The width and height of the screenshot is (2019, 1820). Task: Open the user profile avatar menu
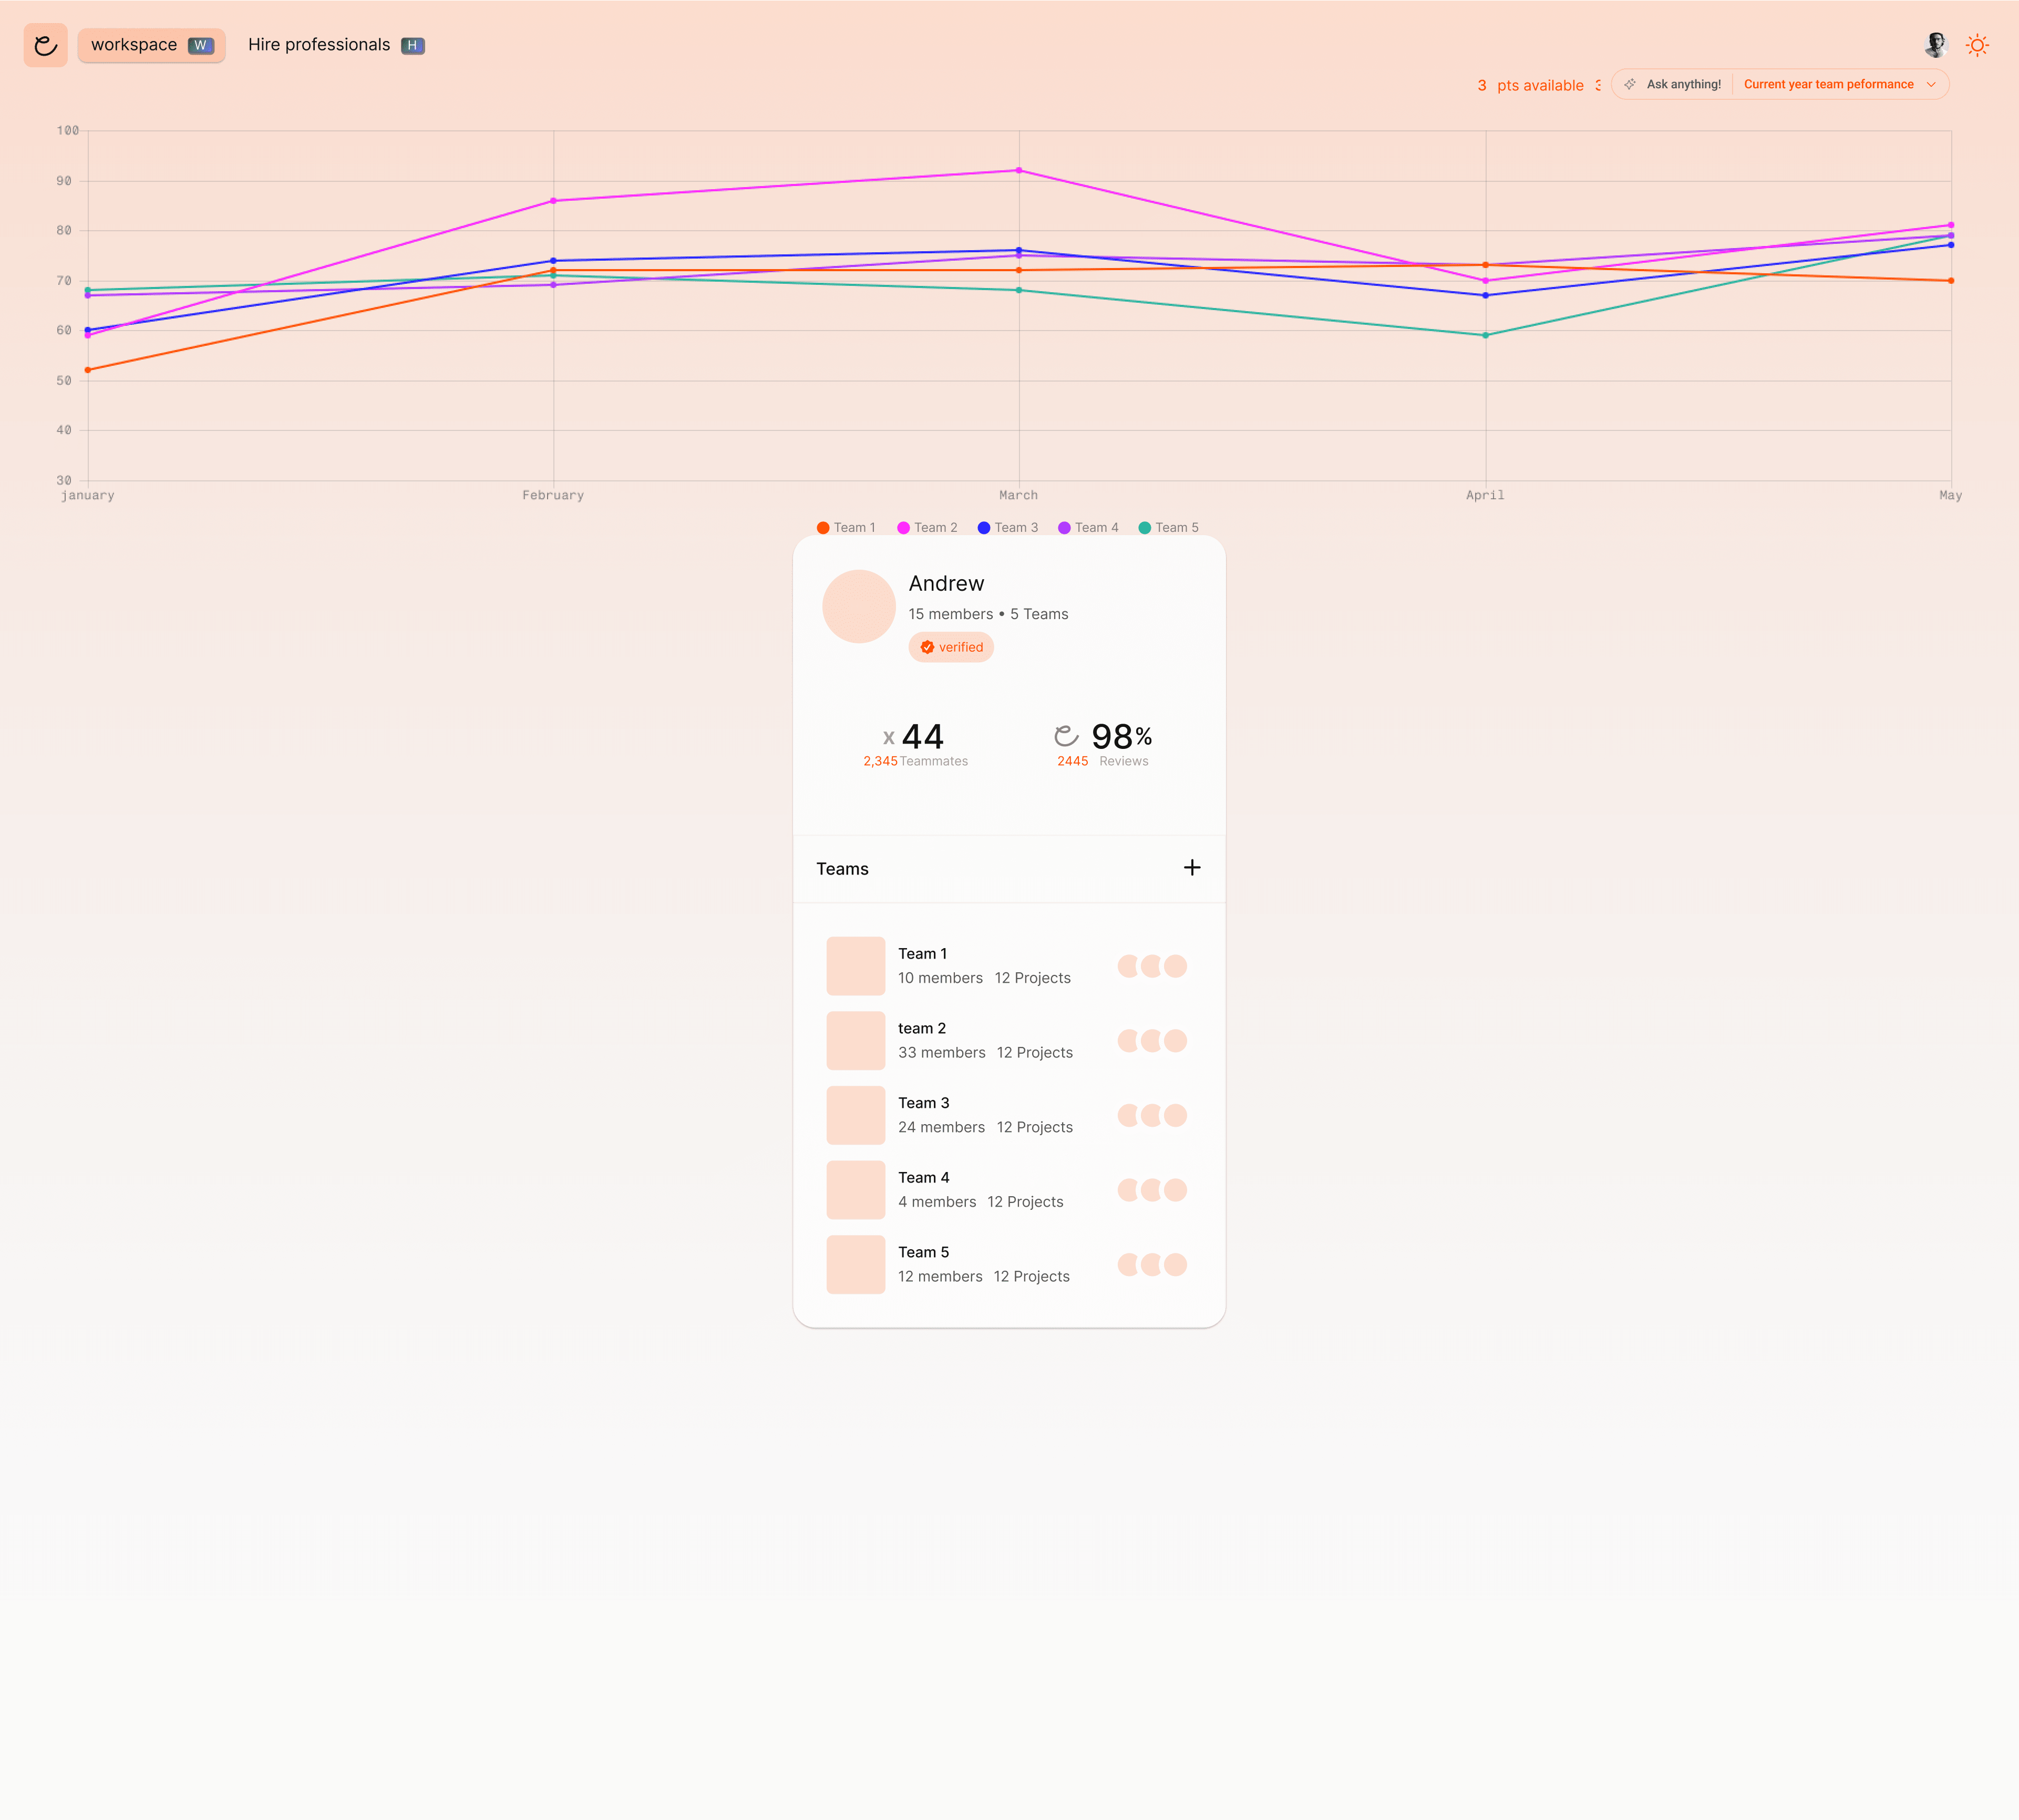tap(1936, 45)
